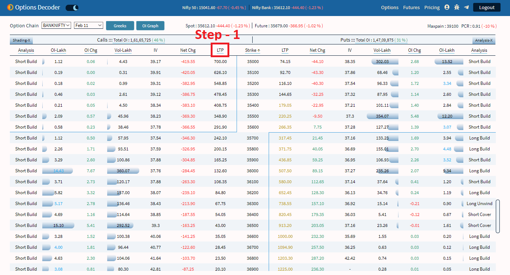
Task: Click put IV value 42.42
Action: coord(350,258)
